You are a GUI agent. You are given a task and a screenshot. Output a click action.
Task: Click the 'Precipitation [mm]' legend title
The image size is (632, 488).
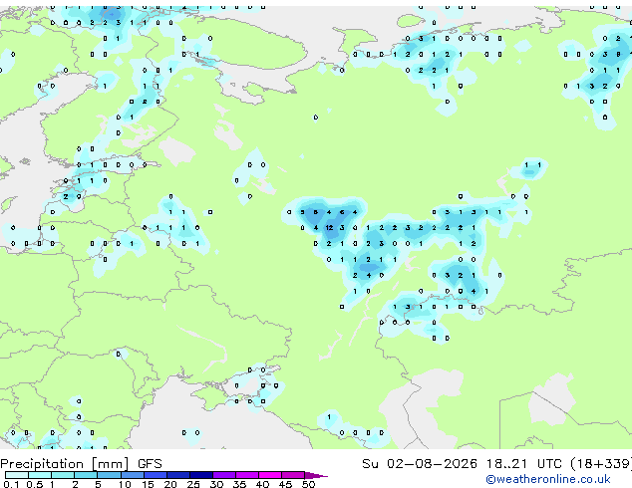[x=65, y=464]
